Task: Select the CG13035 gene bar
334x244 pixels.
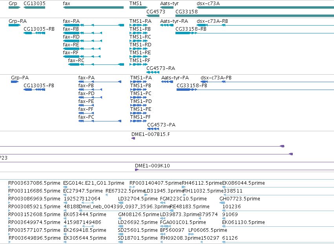Action: tap(34, 7)
